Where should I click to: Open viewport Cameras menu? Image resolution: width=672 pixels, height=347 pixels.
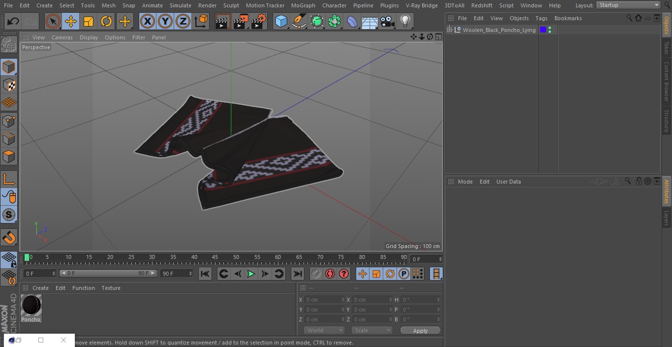coord(62,37)
